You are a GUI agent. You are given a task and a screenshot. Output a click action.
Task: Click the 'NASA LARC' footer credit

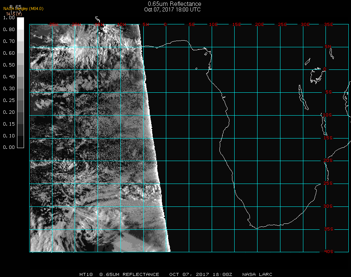pos(257,274)
